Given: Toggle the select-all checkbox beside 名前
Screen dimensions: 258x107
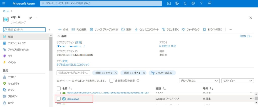Looking at the screenshot, I should [59, 88].
